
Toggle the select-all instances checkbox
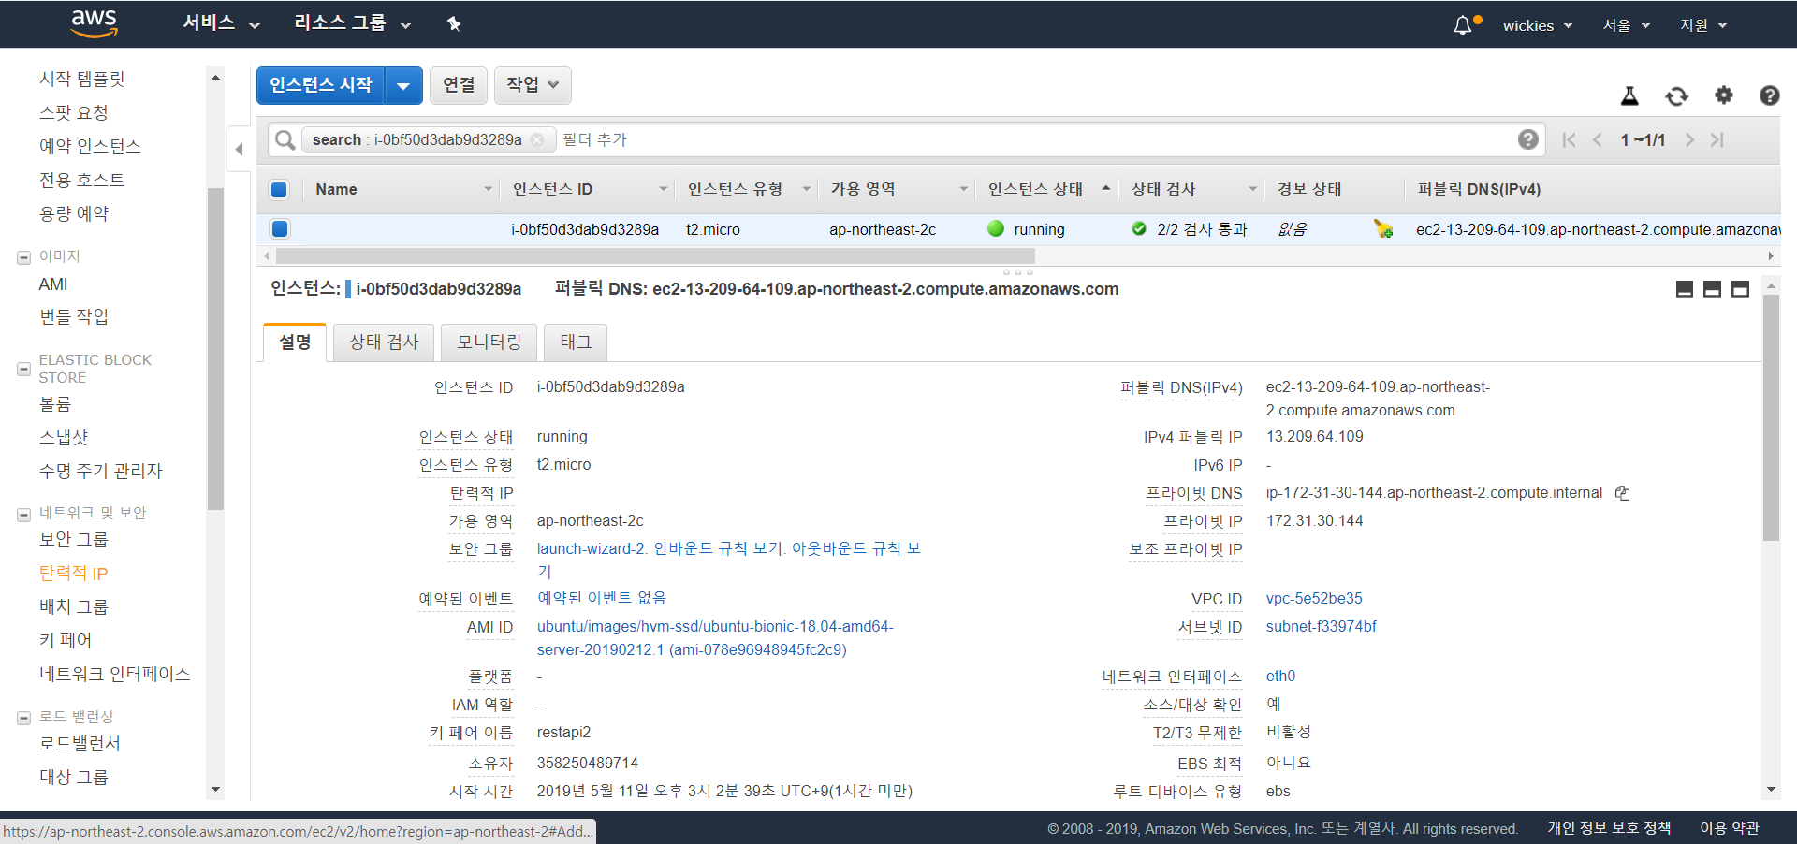pyautogui.click(x=279, y=190)
